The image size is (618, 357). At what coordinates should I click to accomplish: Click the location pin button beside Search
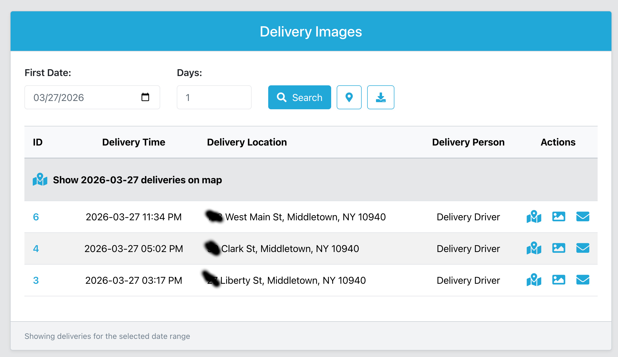point(349,97)
